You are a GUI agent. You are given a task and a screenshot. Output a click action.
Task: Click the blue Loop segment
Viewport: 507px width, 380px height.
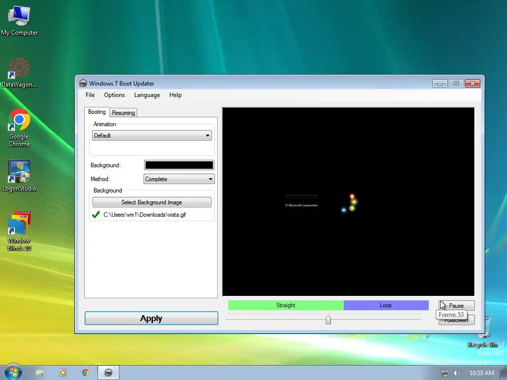pos(386,305)
